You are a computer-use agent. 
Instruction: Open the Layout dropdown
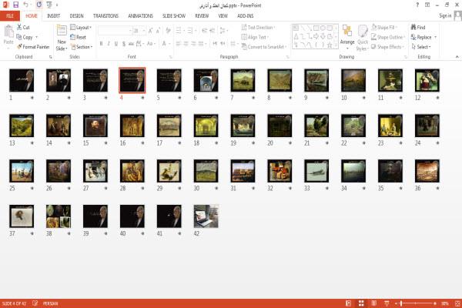81,28
